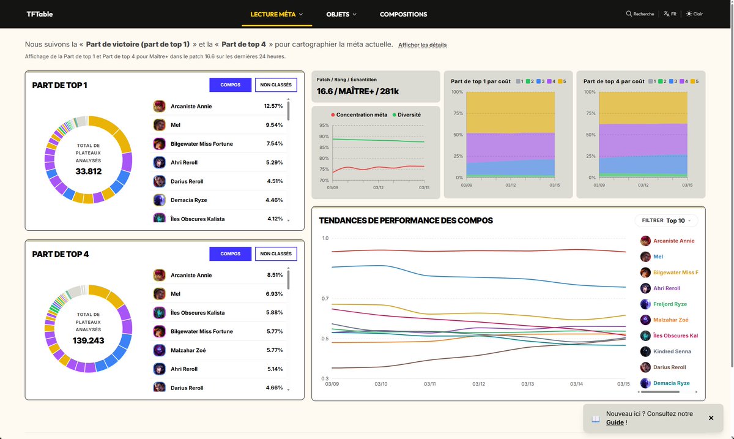The height and width of the screenshot is (439, 734).
Task: Click Ahri Reroll icon in the Top 1 list
Action: tap(160, 162)
